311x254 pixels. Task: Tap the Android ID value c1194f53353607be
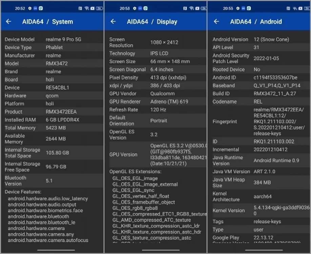pos(275,78)
